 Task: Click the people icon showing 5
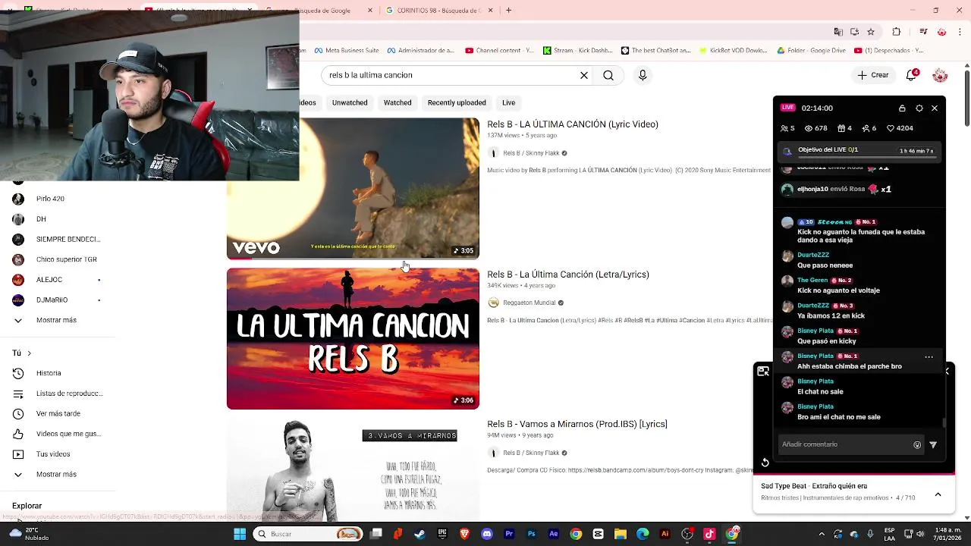[784, 128]
